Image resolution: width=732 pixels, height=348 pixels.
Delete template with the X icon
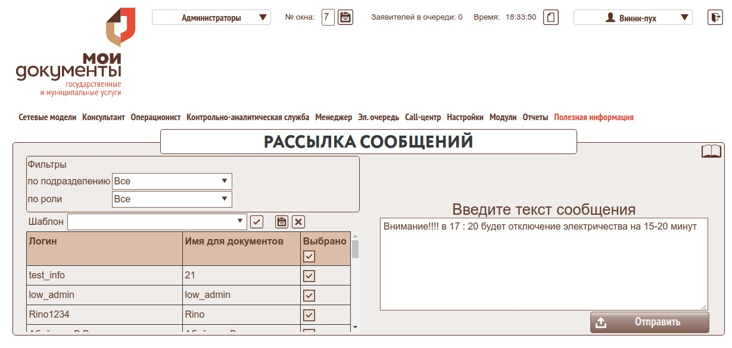pos(298,222)
